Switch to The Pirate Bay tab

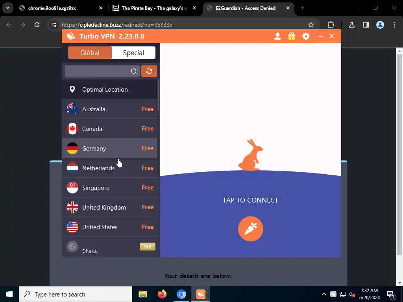point(154,8)
